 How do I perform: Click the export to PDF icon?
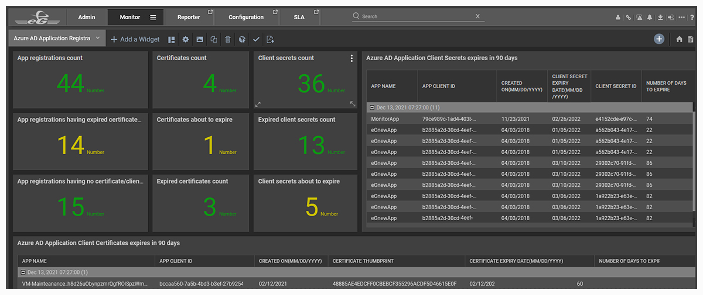click(x=270, y=39)
